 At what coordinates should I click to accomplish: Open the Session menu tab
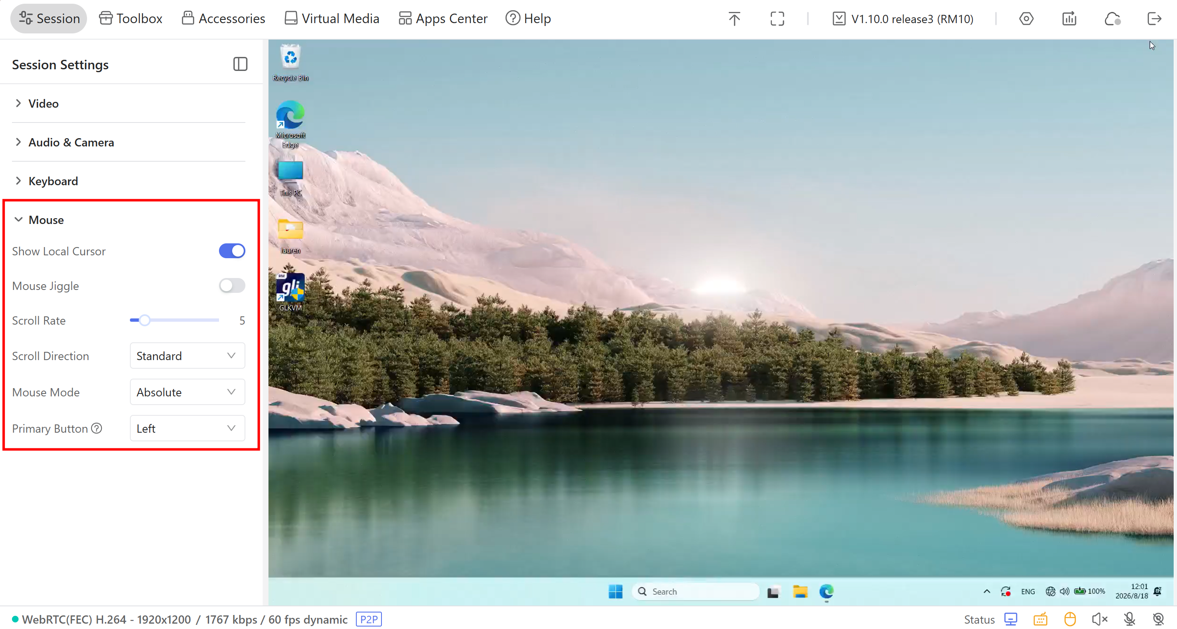tap(49, 19)
